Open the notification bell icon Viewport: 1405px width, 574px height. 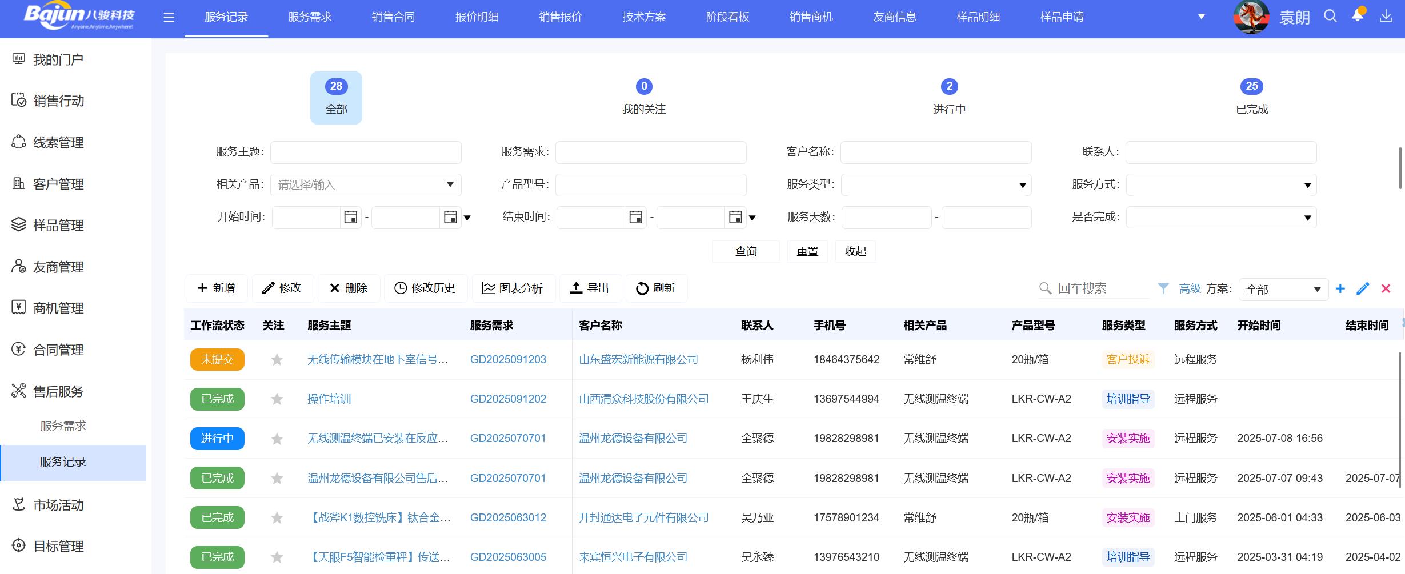tap(1358, 16)
